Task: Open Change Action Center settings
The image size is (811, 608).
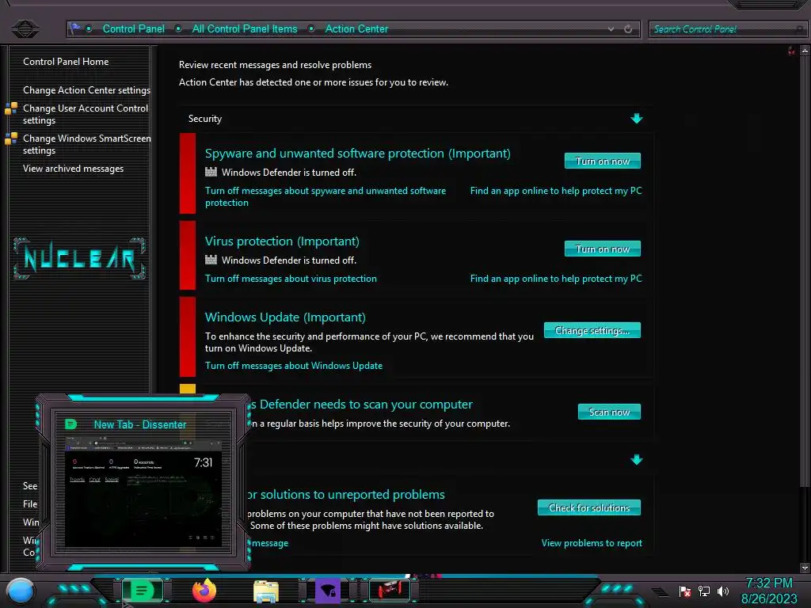Action: [86, 90]
